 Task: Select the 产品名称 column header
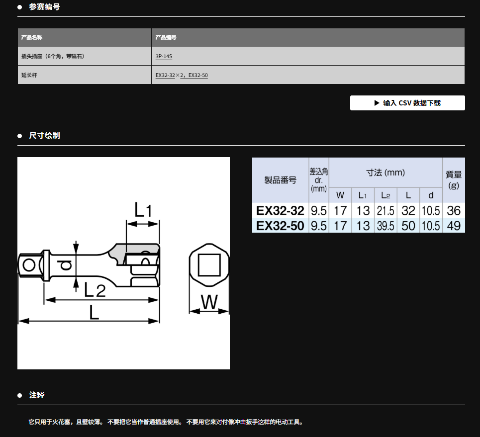[32, 37]
